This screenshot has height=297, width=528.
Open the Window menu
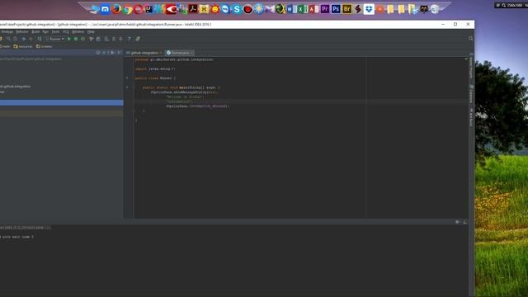[x=78, y=31]
